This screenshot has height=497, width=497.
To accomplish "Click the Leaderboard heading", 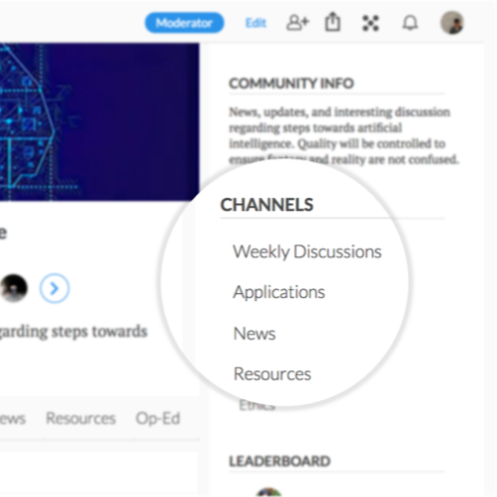I will tap(279, 461).
